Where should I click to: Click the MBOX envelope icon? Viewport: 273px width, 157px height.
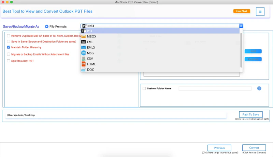coord(84,36)
